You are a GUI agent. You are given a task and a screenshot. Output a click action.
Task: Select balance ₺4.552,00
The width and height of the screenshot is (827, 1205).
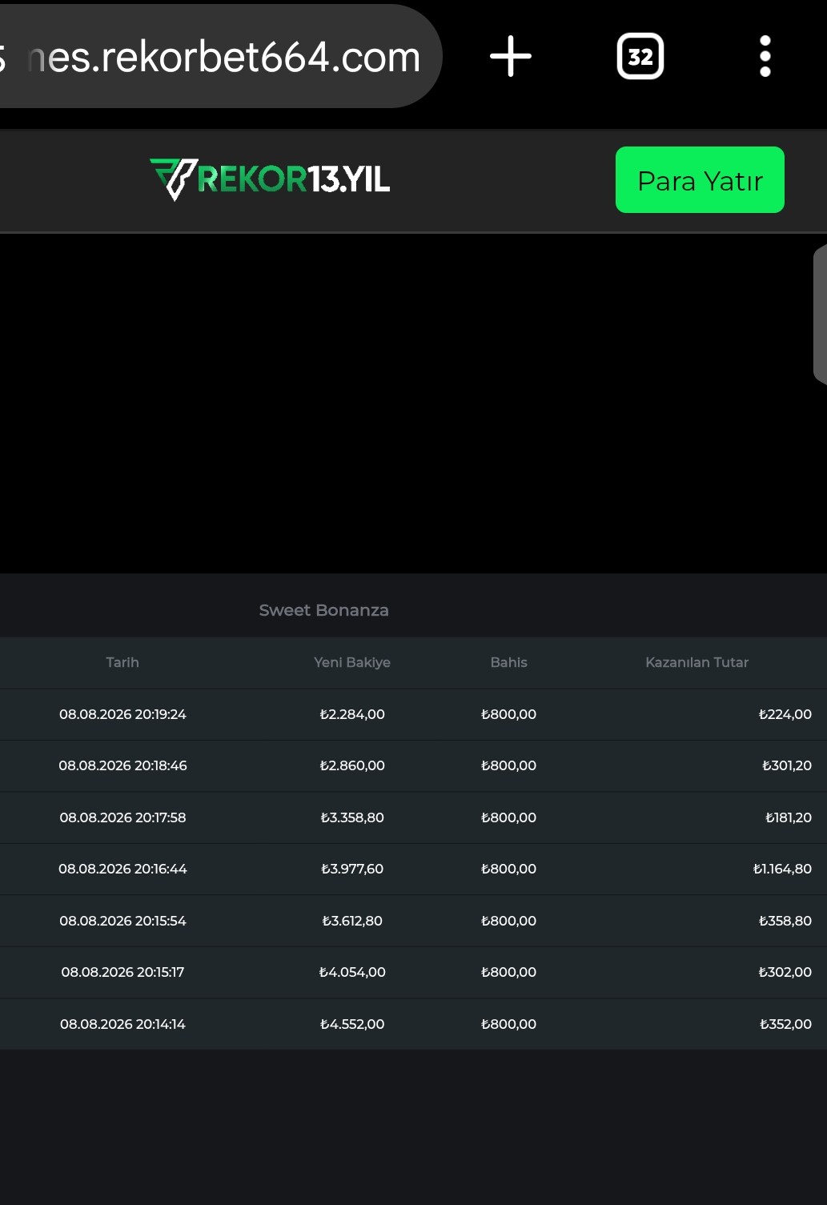(x=352, y=1024)
